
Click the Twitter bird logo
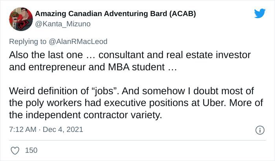click(x=260, y=14)
